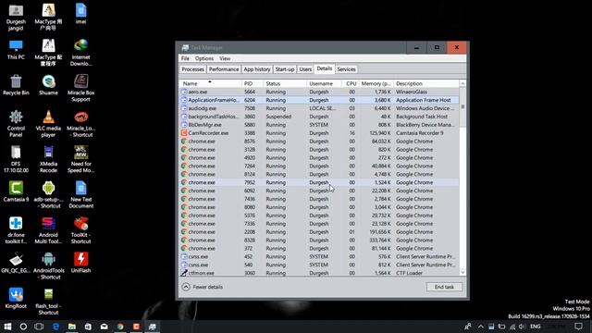
Task: Switch to the Services tab
Action: coord(346,69)
